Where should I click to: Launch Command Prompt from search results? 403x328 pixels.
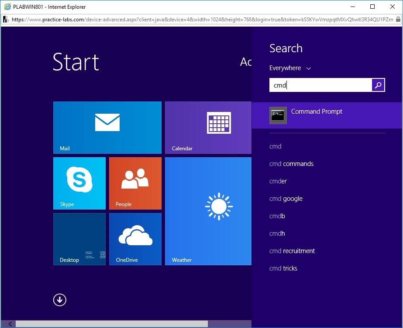click(x=317, y=115)
